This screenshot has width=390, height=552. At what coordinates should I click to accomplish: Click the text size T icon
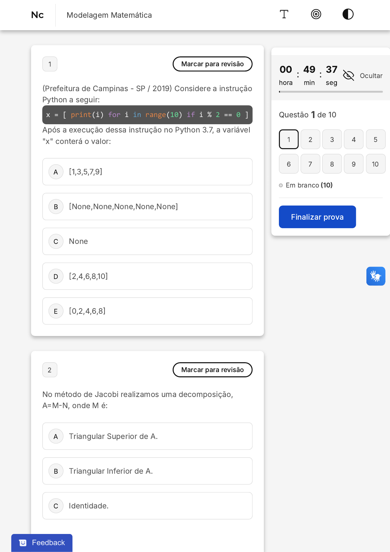(284, 14)
